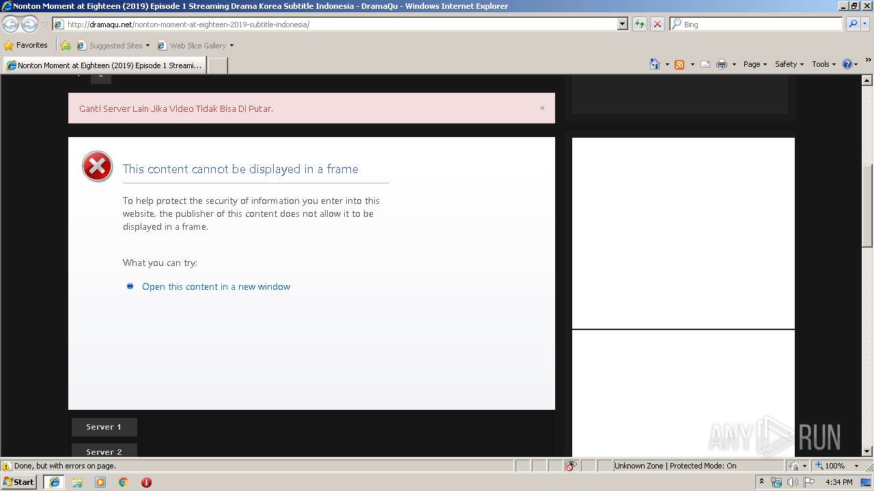This screenshot has width=874, height=491.
Task: Click the browser Back arrow button
Action: tap(11, 24)
